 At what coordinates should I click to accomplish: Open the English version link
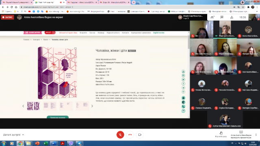[x=159, y=33]
